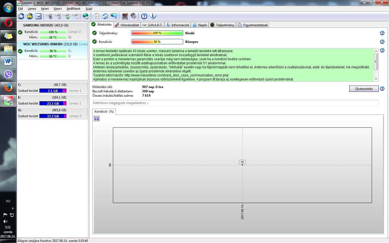Click the Teljesítmény 100 % progress bar
Viewport: 389px width, 243px height.
tap(157, 33)
